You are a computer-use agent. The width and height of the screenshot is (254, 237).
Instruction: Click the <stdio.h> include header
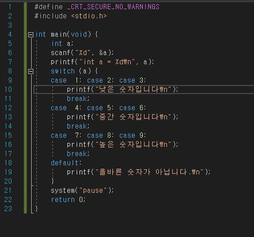89,16
